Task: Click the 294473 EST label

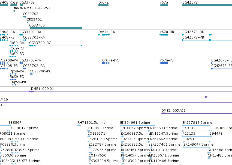Action: pos(216,134)
